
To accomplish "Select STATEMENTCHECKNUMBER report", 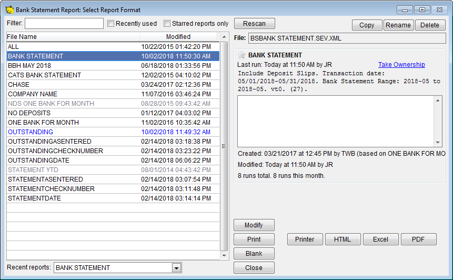I will click(113, 189).
